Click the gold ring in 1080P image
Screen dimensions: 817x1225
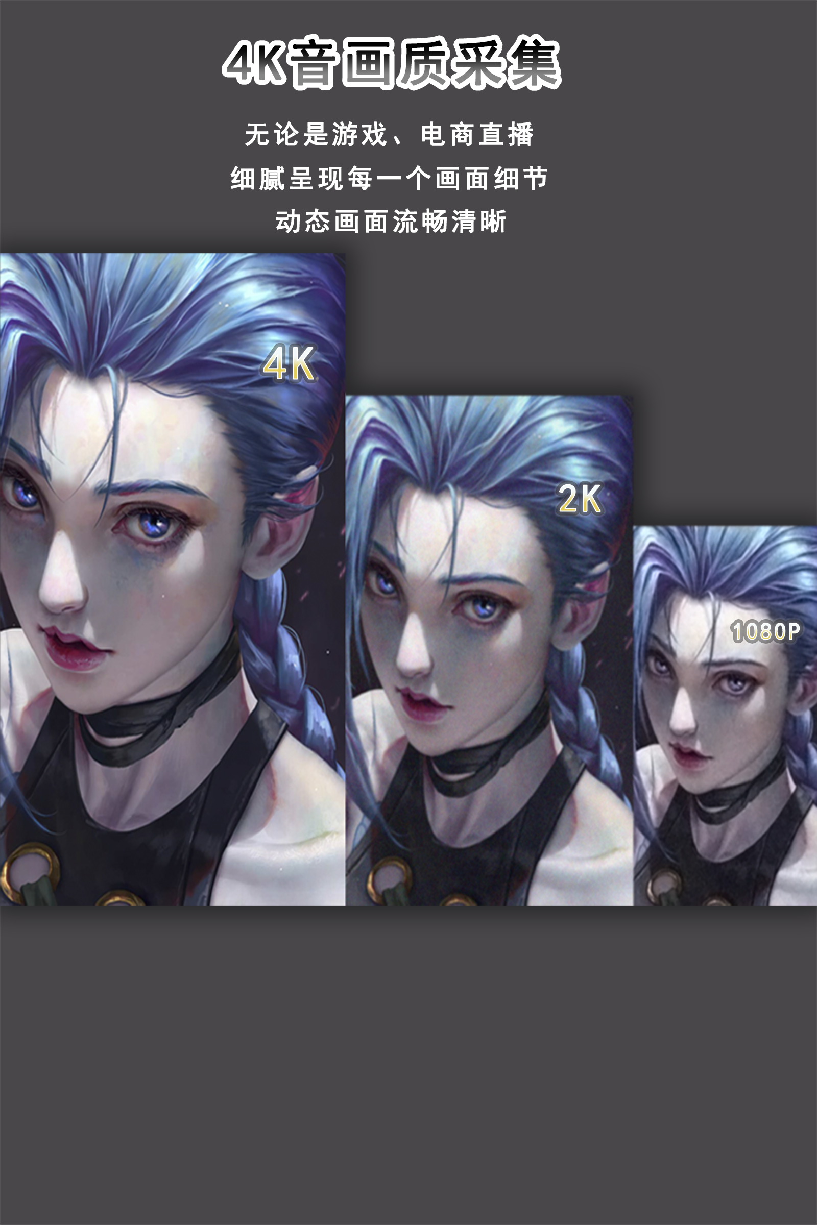click(663, 886)
